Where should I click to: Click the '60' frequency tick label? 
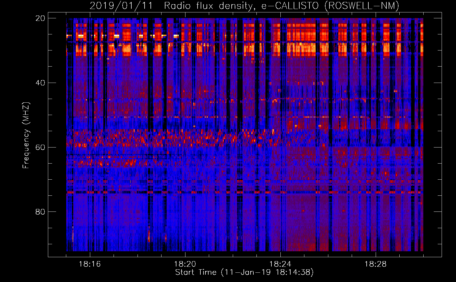pos(40,147)
